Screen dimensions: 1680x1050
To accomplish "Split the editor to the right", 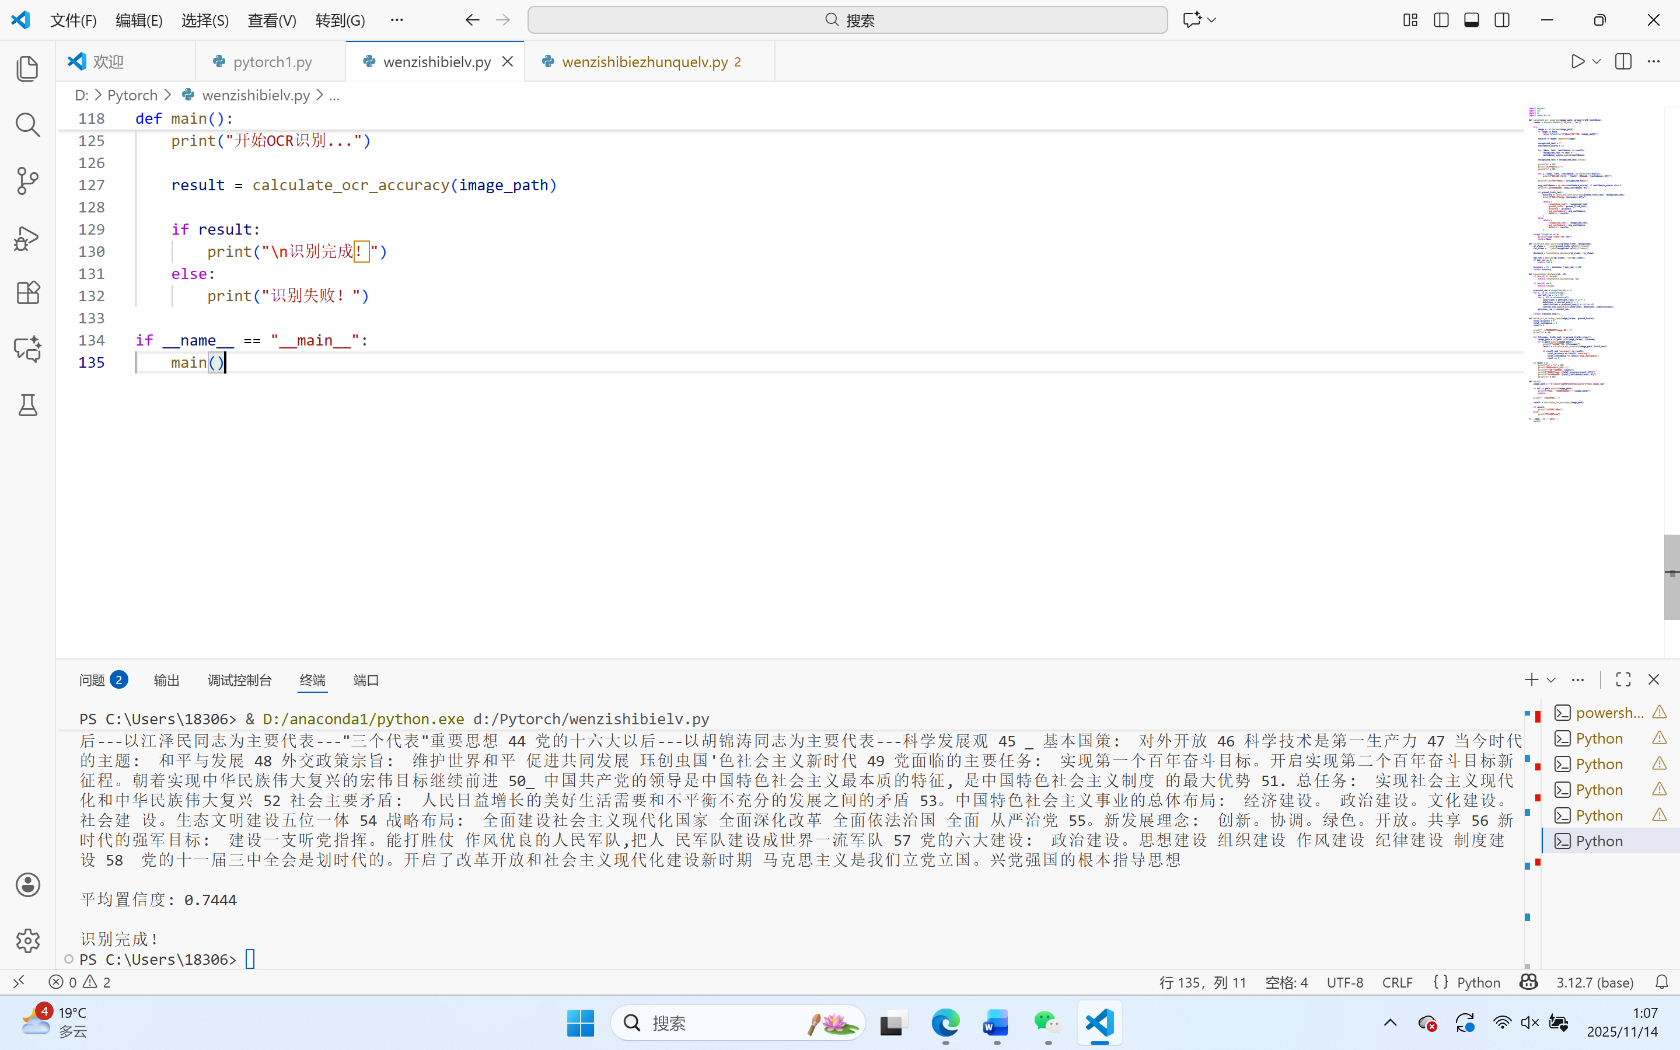I will pos(1623,62).
